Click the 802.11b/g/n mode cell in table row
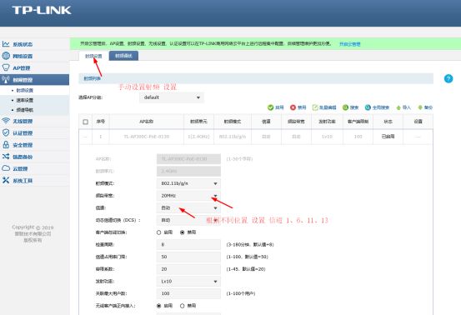The width and height of the screenshot is (461, 315). click(x=233, y=137)
